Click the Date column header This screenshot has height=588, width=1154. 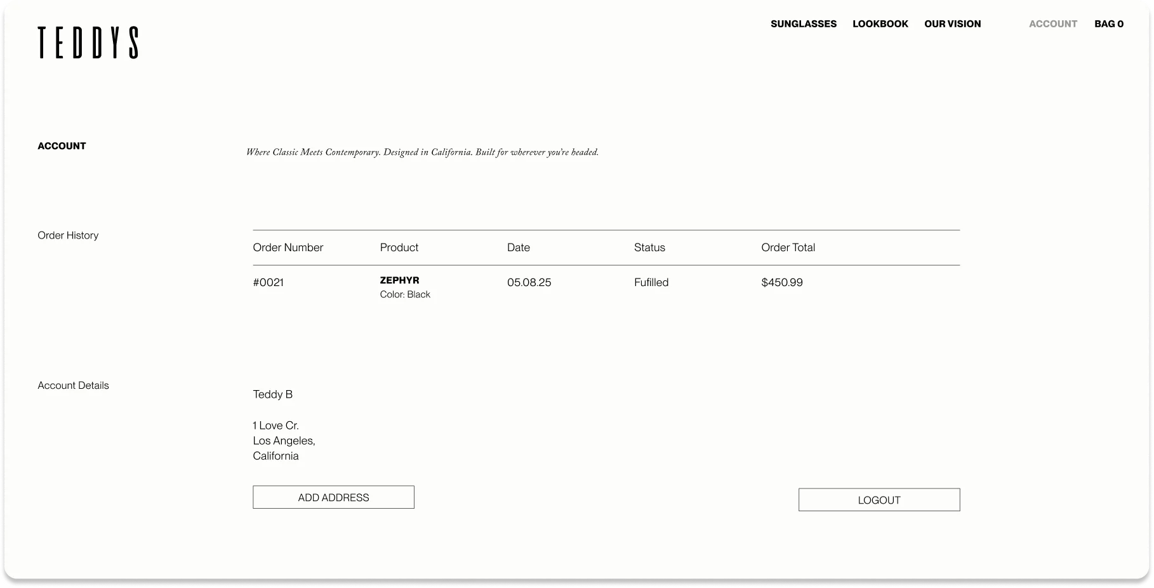point(519,247)
